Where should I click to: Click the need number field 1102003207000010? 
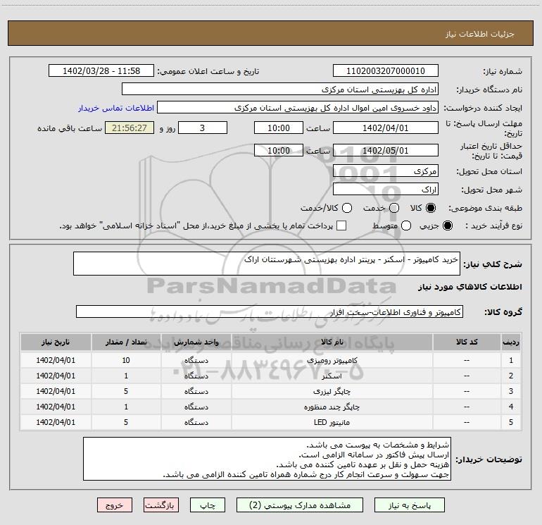(386, 71)
